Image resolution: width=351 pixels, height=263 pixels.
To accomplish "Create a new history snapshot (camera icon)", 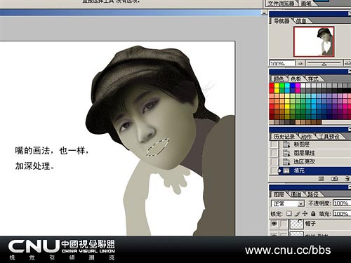I will [x=335, y=179].
